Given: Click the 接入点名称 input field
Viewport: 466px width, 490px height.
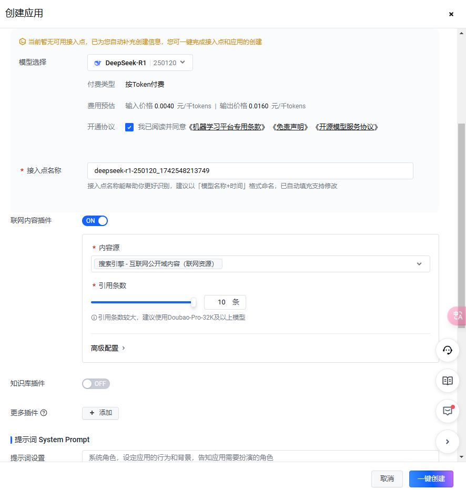Looking at the screenshot, I should (x=250, y=171).
